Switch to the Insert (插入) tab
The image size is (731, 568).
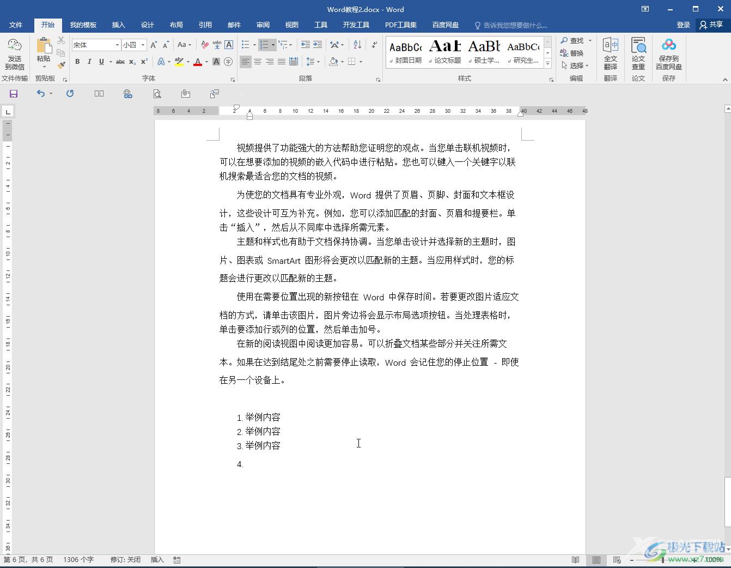[118, 25]
